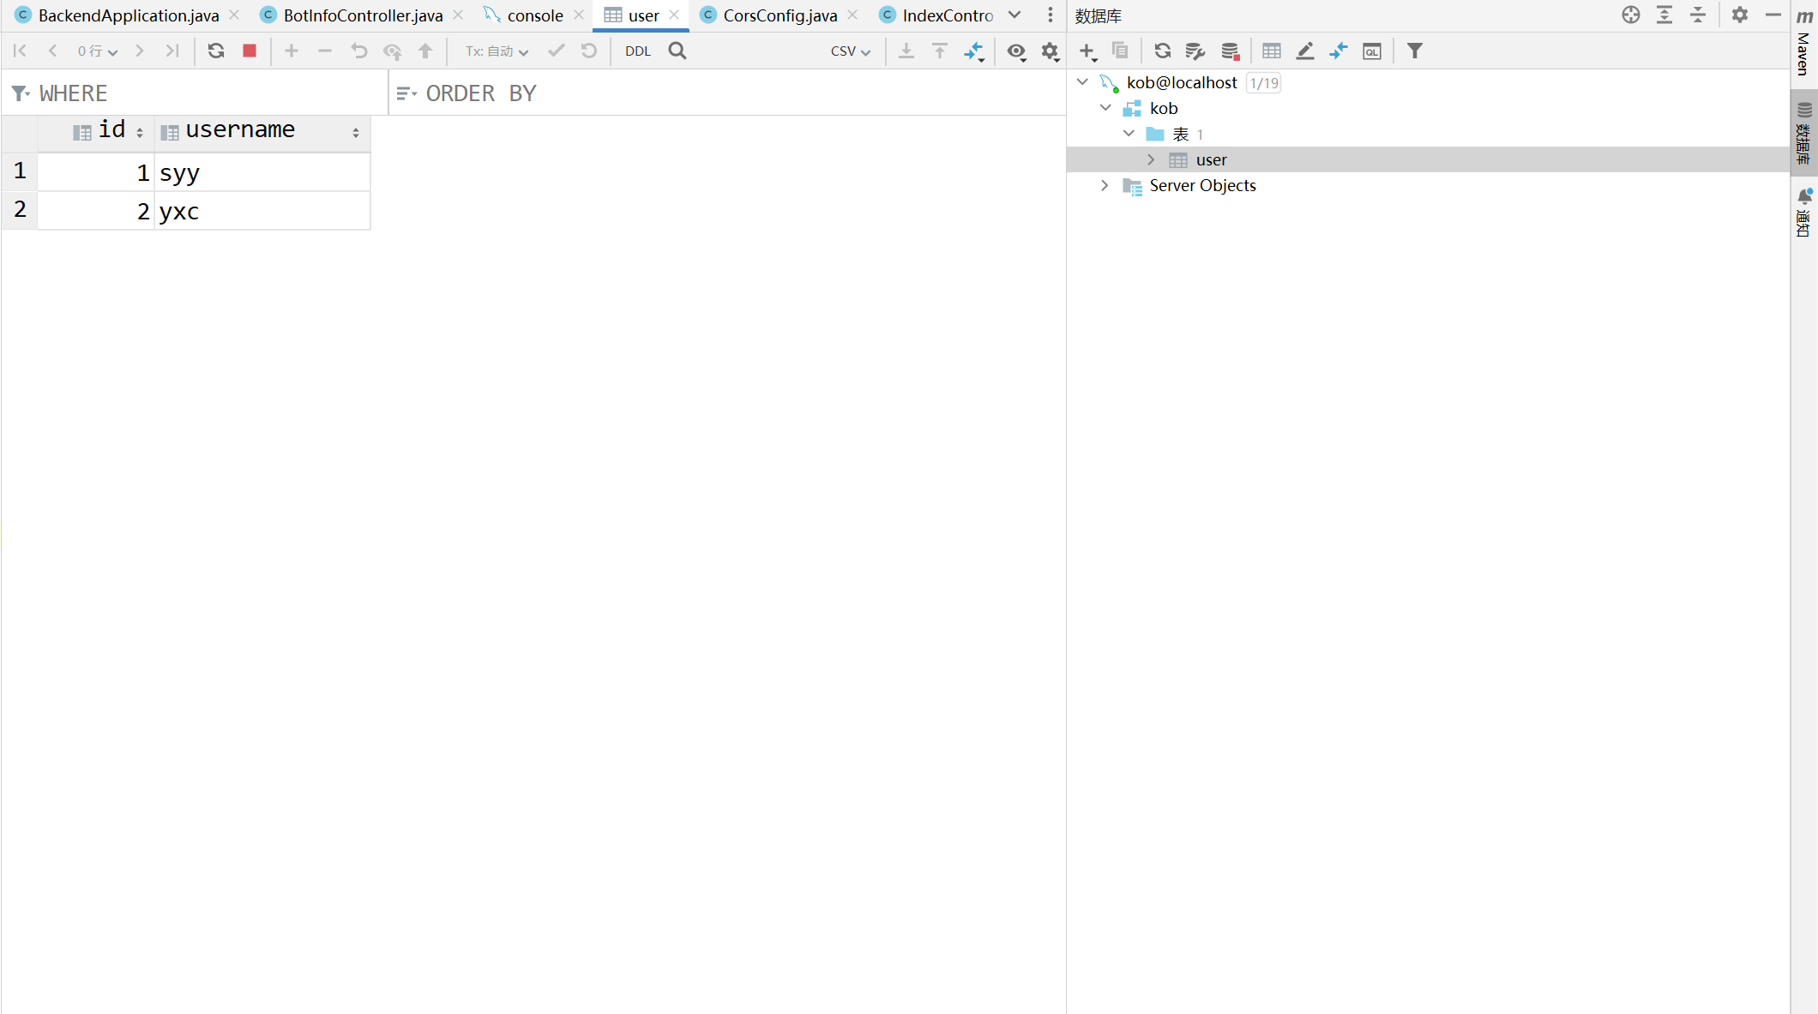Click the WHERE filter field
1818x1014 pixels.
coord(195,93)
